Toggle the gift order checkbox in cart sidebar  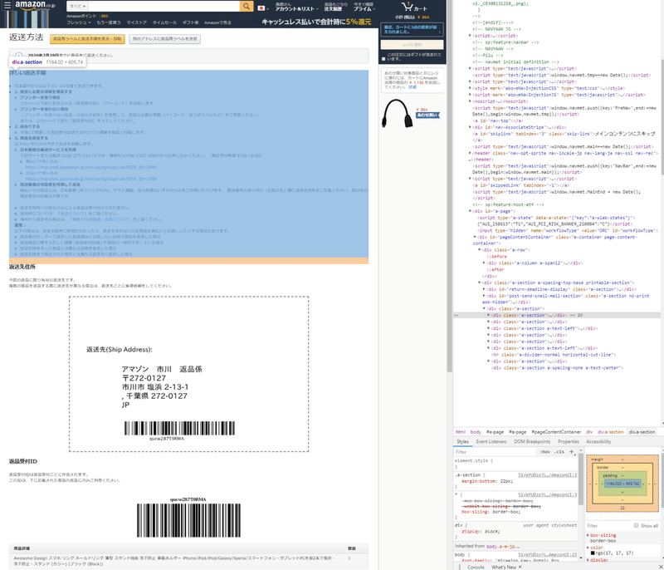pos(383,59)
